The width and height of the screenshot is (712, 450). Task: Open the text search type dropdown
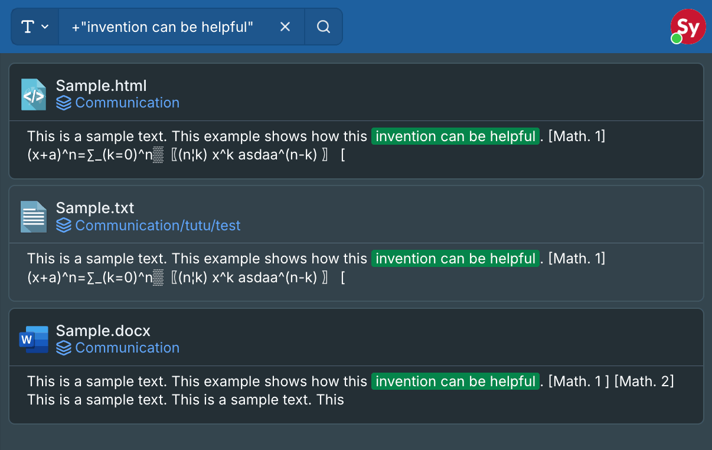click(35, 27)
